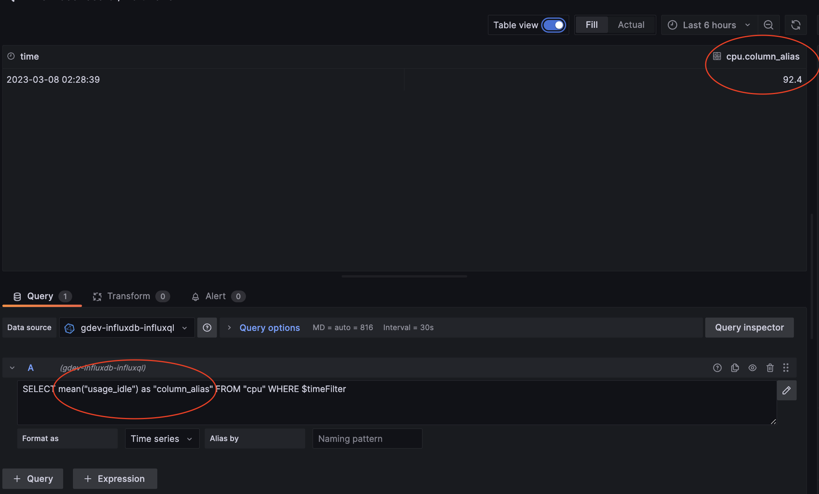Open query help via the question mark icon
The width and height of the screenshot is (819, 494).
tap(717, 368)
